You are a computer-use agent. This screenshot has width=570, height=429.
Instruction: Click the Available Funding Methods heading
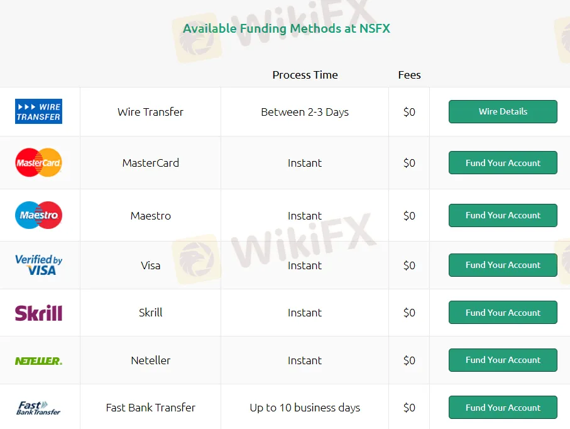coord(287,28)
